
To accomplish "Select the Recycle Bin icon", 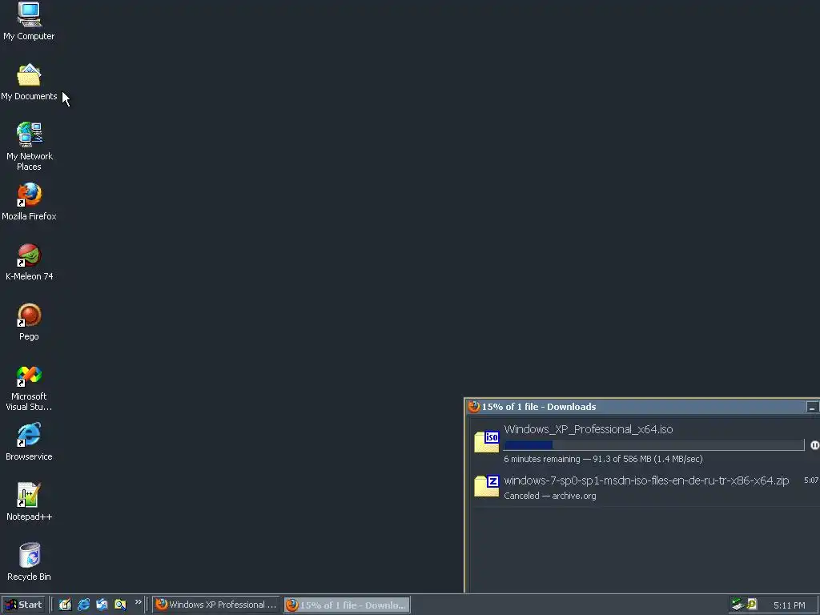I will [29, 561].
